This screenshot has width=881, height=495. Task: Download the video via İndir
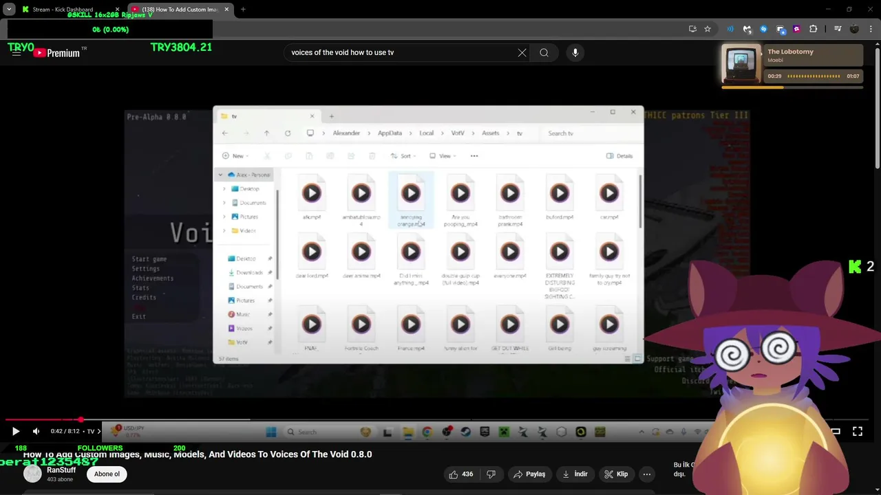click(x=575, y=474)
